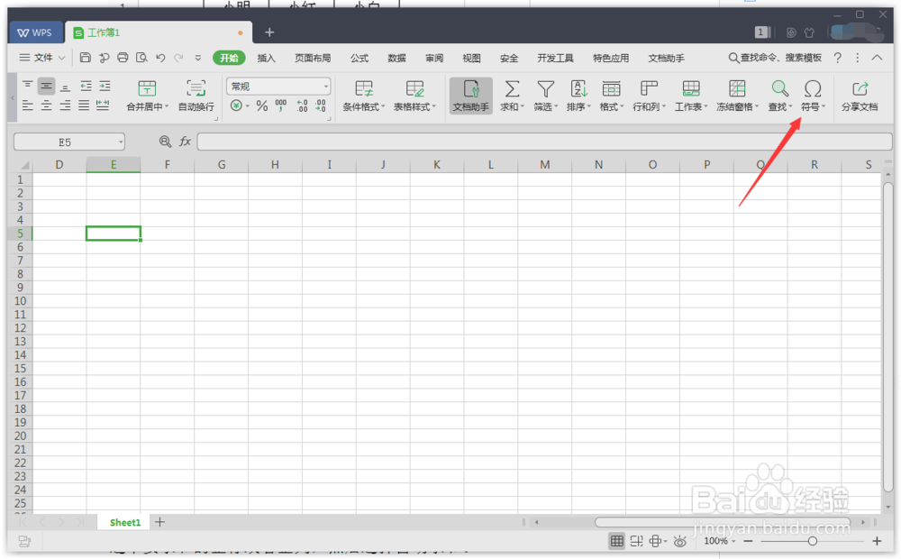Toggle middle vertical alignment button
This screenshot has width=901, height=559.
coord(47,87)
